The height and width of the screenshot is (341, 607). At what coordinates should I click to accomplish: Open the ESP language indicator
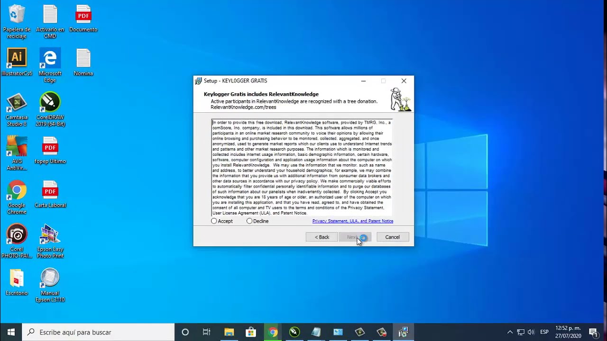pyautogui.click(x=544, y=332)
